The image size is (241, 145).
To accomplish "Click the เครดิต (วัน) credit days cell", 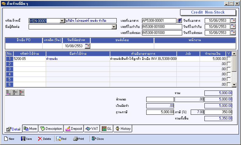I will [52, 46].
